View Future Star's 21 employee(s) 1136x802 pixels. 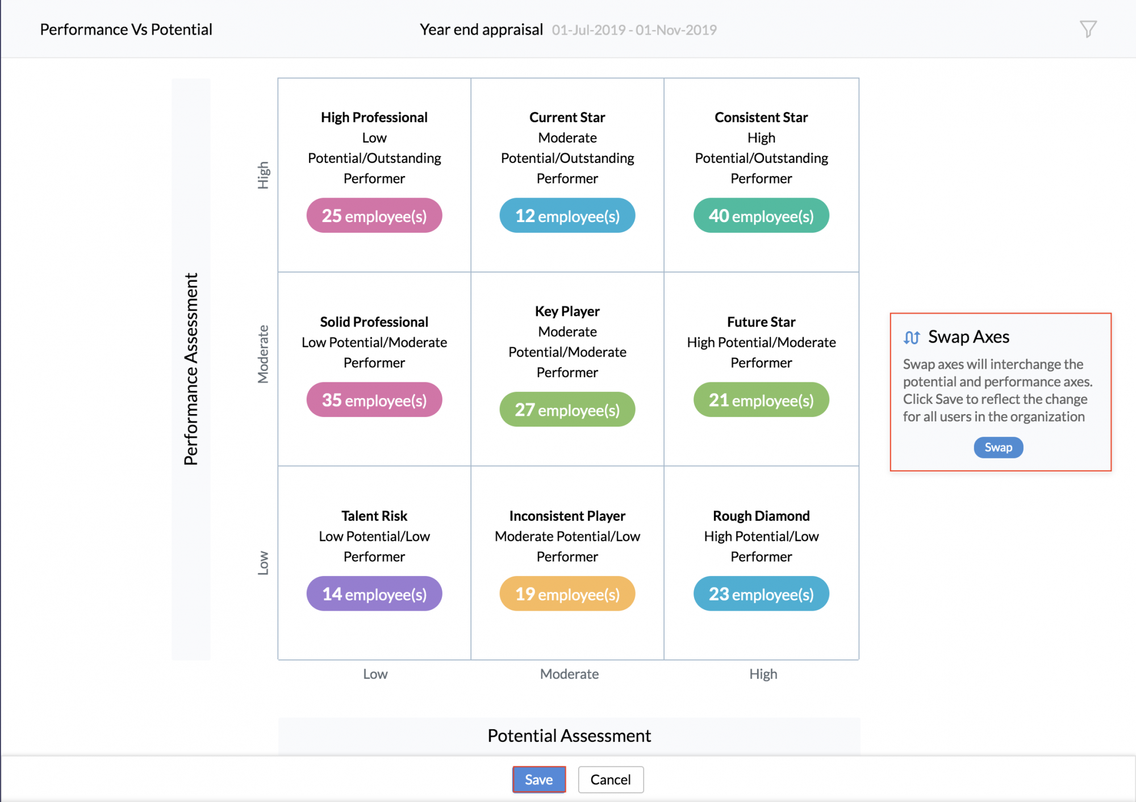(x=761, y=400)
